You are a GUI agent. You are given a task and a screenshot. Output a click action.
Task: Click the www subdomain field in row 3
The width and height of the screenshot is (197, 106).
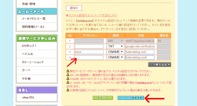[x=89, y=52]
